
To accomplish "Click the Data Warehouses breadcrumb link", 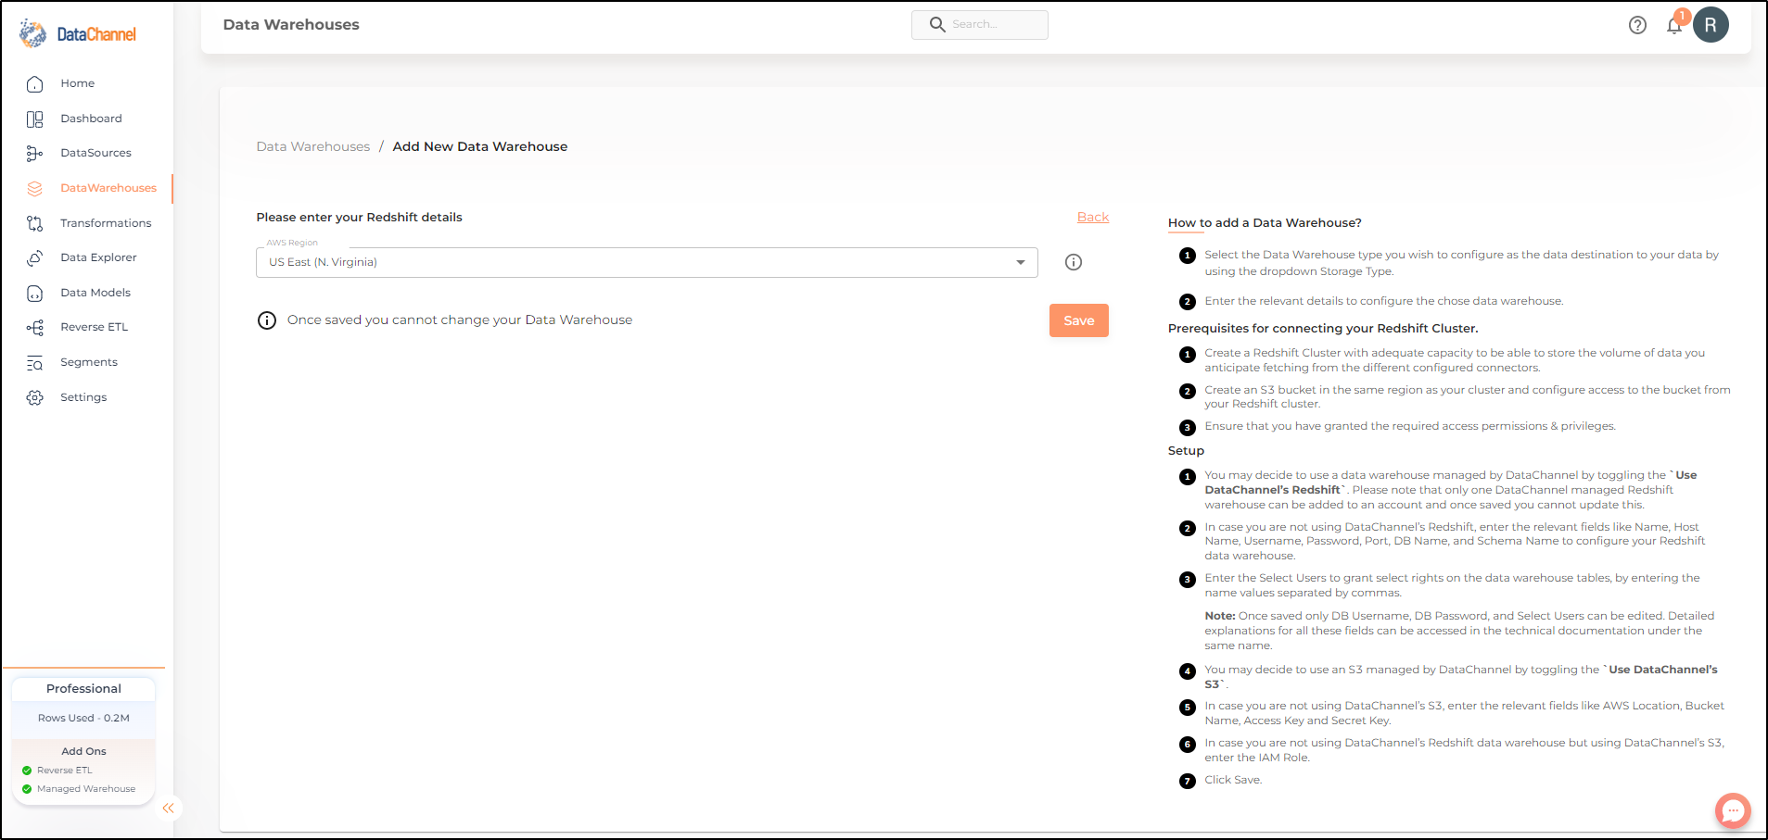I will pos(313,146).
